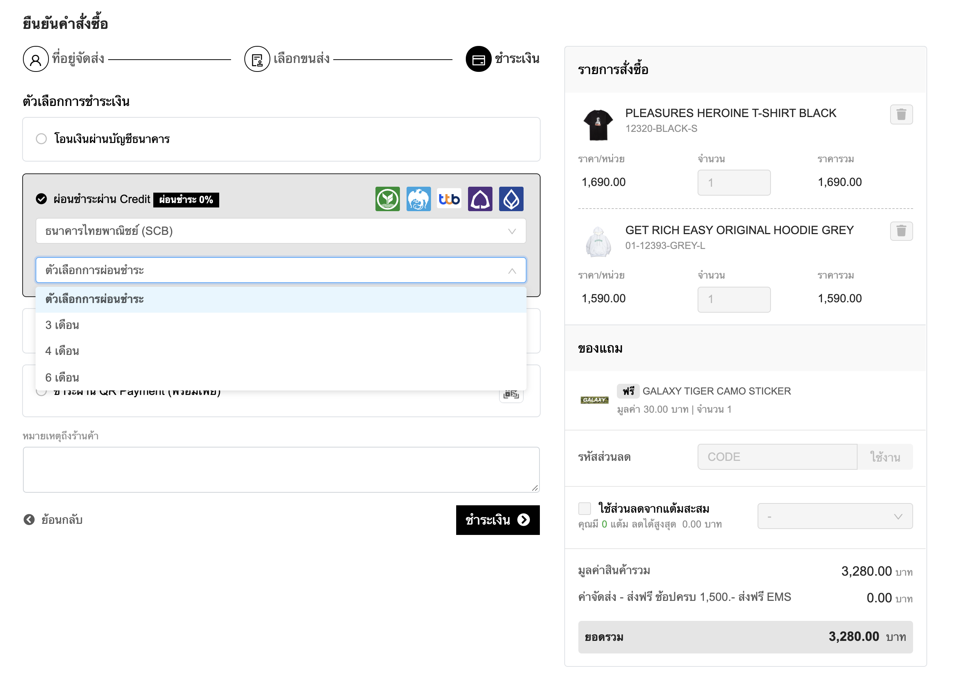
Task: Choose the 6 เดือน installment option
Action: point(62,377)
